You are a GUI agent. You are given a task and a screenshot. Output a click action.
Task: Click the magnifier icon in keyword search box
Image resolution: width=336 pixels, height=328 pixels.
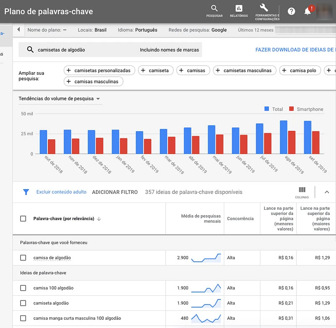tap(30, 49)
